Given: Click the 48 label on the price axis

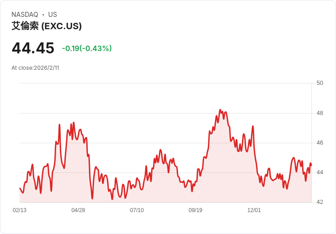Looking at the screenshot, I should pyautogui.click(x=320, y=113).
